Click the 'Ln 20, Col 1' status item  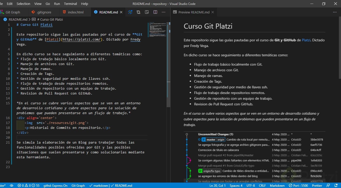[218, 185]
